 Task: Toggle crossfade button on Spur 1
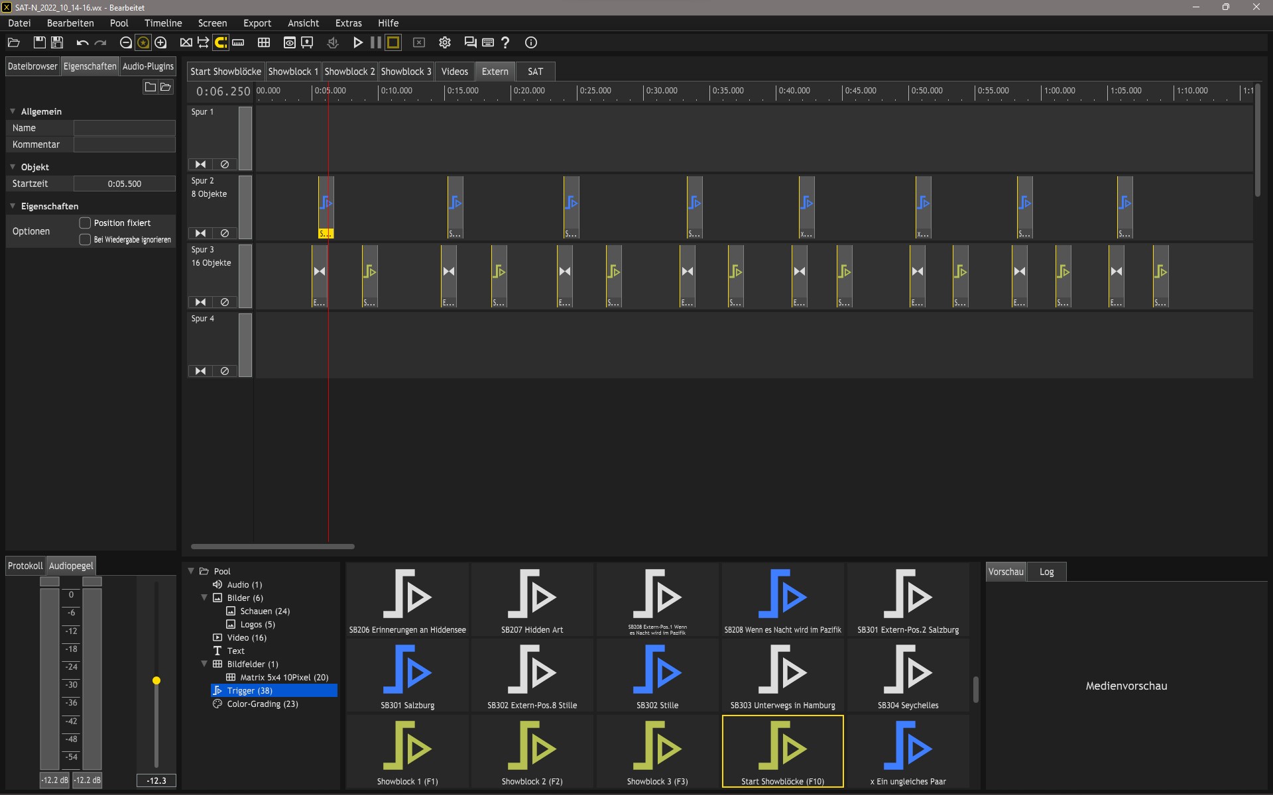click(x=200, y=164)
